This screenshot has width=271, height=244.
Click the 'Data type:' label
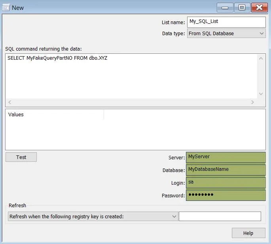pos(173,34)
